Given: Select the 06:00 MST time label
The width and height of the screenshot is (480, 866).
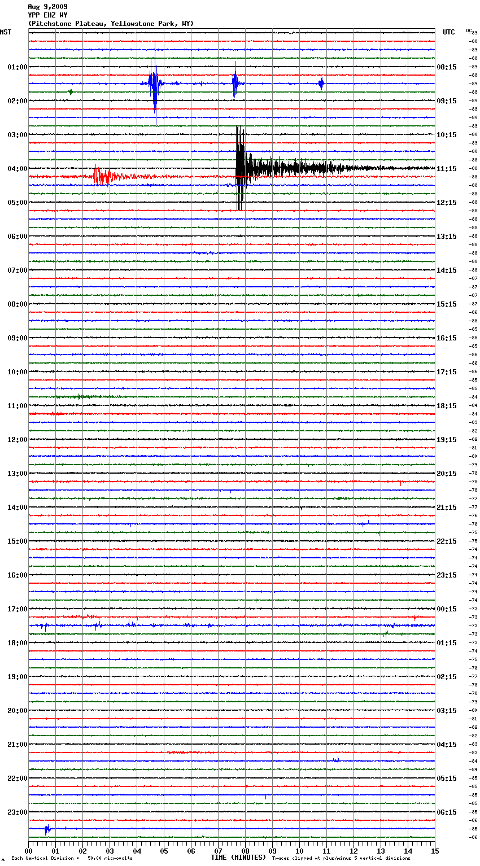Looking at the screenshot, I should [18, 236].
